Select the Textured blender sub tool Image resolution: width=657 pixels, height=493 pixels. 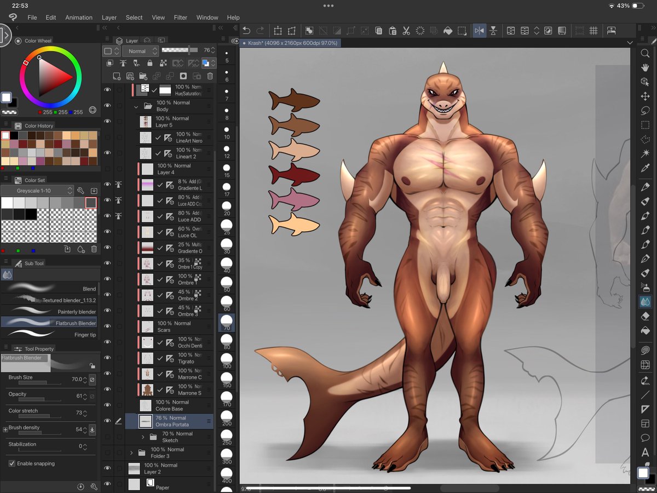(x=50, y=299)
